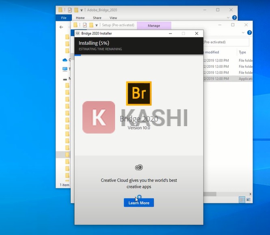Click the Adobe icon in installer title bar

pyautogui.click(x=78, y=33)
